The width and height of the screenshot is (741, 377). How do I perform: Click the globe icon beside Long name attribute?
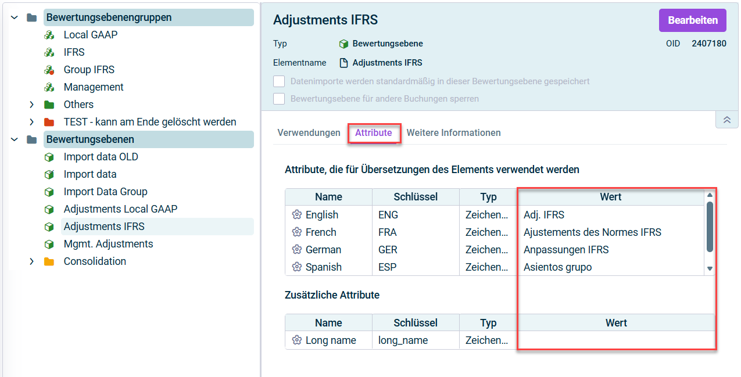297,340
